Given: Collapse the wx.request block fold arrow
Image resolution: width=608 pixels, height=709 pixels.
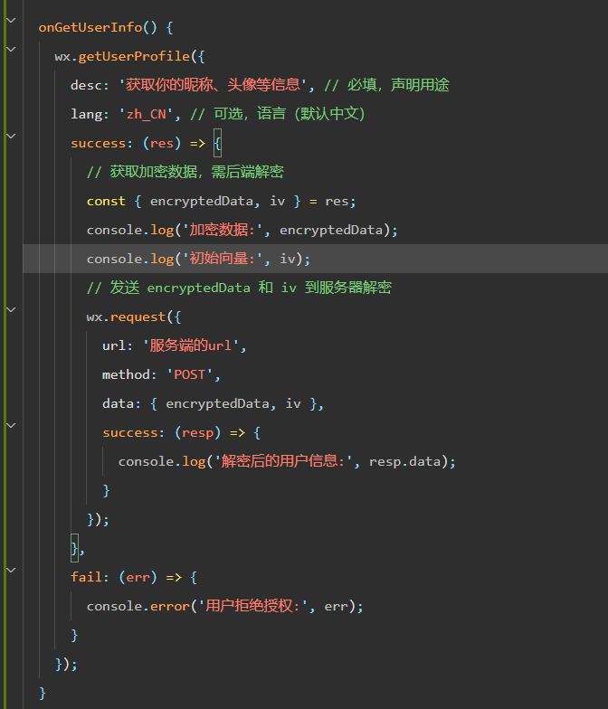Looking at the screenshot, I should click(x=11, y=309).
